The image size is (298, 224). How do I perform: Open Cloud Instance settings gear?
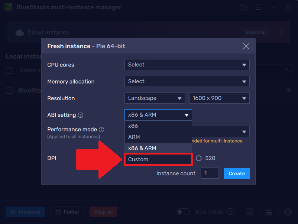click(279, 32)
